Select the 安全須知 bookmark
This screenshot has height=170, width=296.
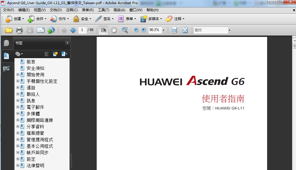35,68
